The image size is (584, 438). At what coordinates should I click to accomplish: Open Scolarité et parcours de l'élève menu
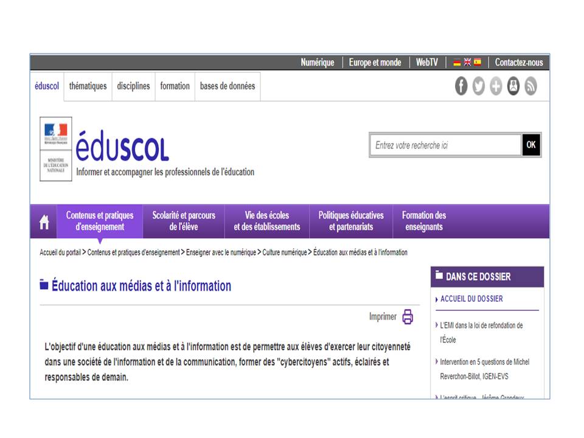coord(184,221)
